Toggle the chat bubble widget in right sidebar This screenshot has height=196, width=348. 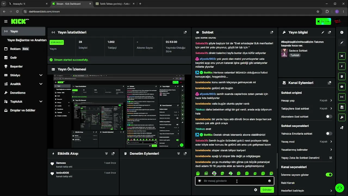342,87
